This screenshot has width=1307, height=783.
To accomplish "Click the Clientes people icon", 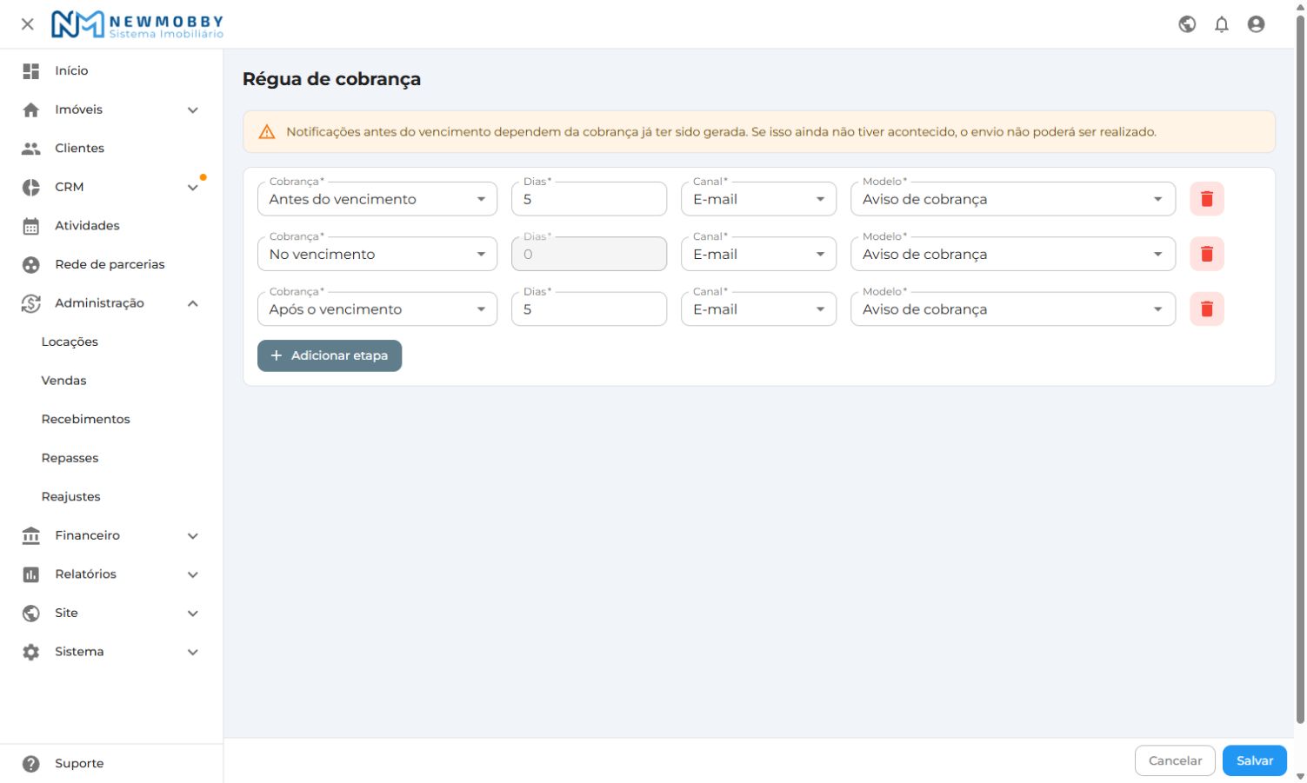I will (x=31, y=149).
